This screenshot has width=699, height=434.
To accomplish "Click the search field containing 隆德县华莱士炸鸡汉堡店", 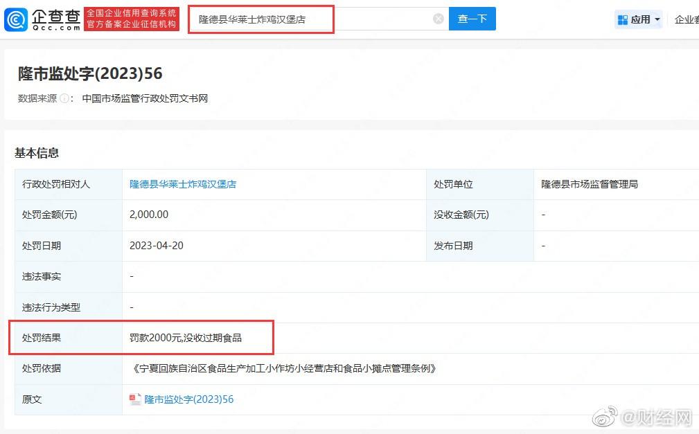I will click(x=318, y=19).
